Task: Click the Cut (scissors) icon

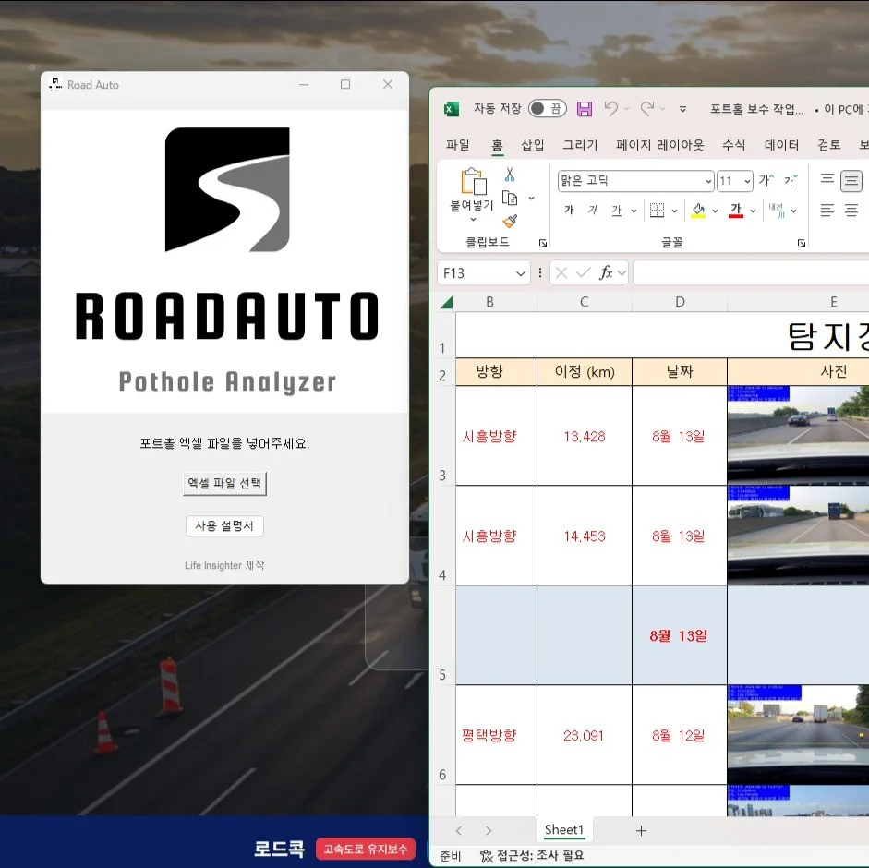Action: click(x=510, y=174)
